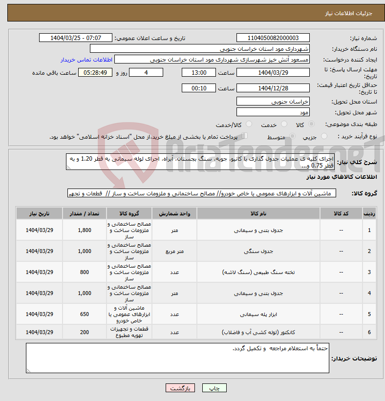Click جدول بتنی و سیمانی in row 4

258,293
